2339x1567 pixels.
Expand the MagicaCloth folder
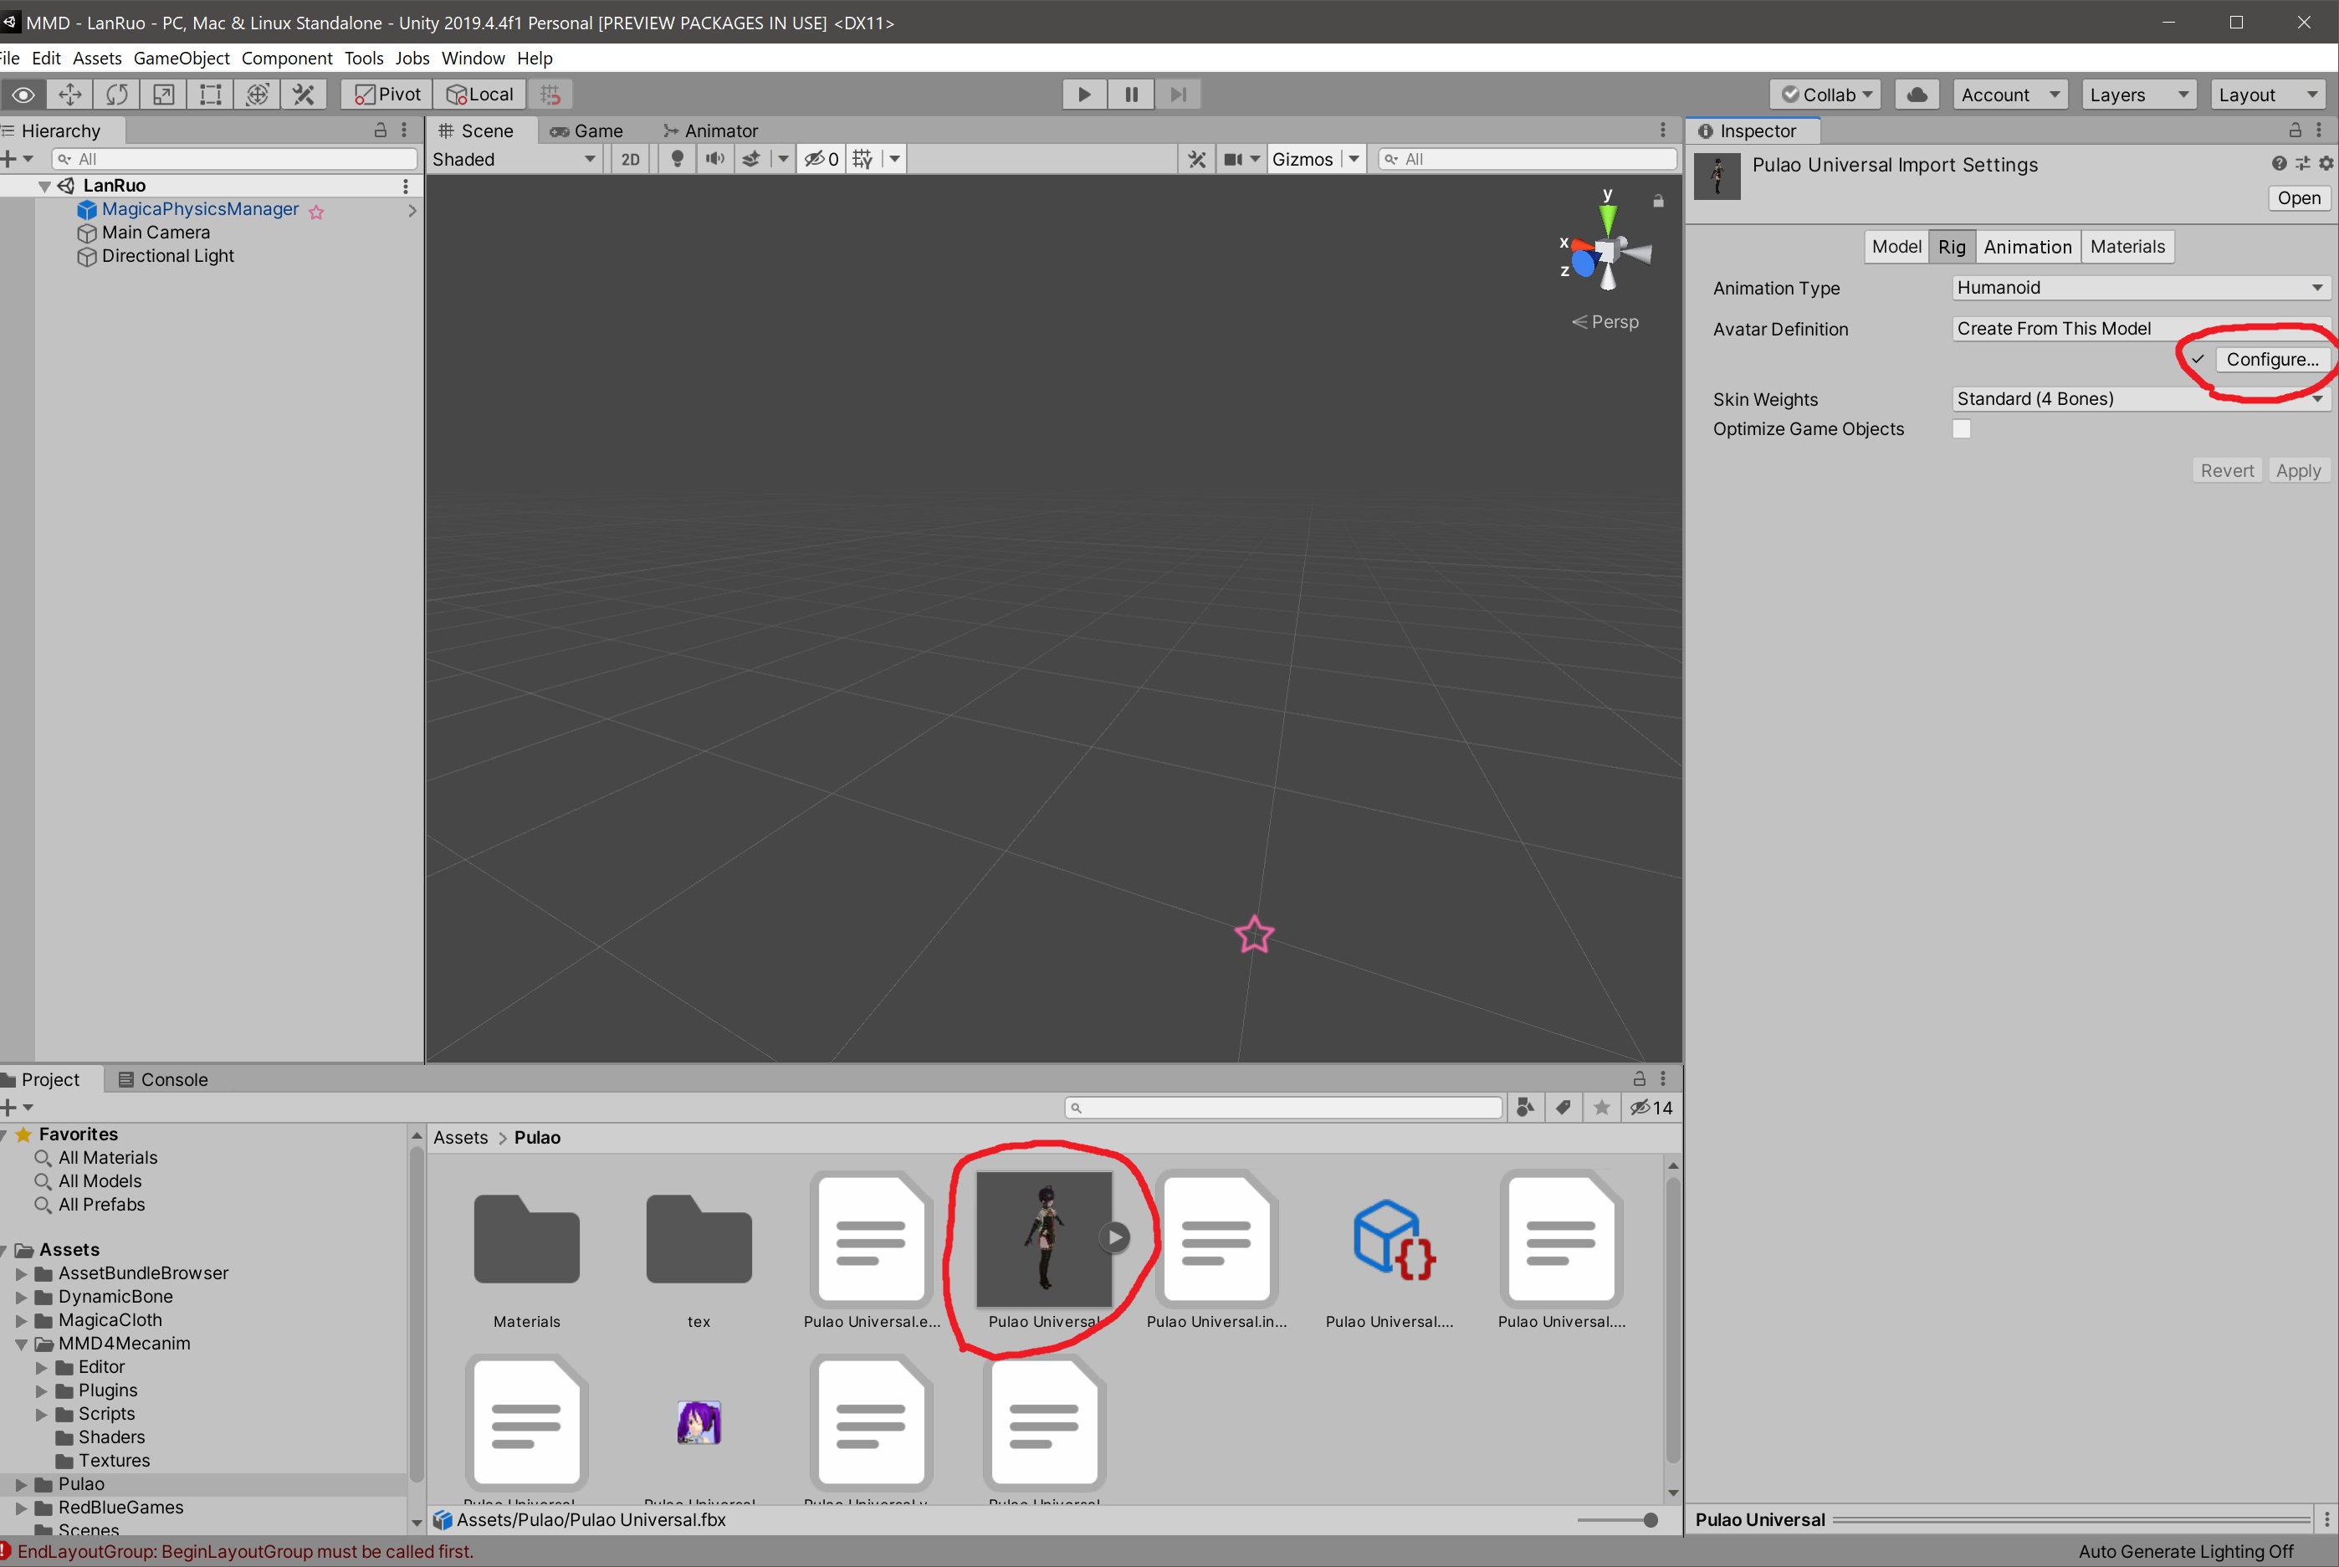(x=21, y=1320)
